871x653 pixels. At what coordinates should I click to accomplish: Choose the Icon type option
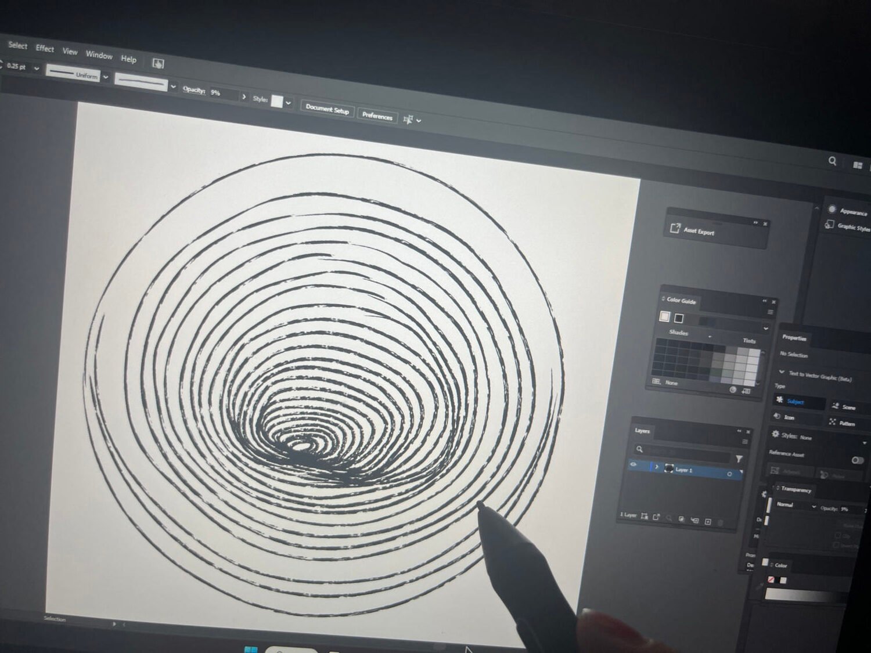(797, 418)
